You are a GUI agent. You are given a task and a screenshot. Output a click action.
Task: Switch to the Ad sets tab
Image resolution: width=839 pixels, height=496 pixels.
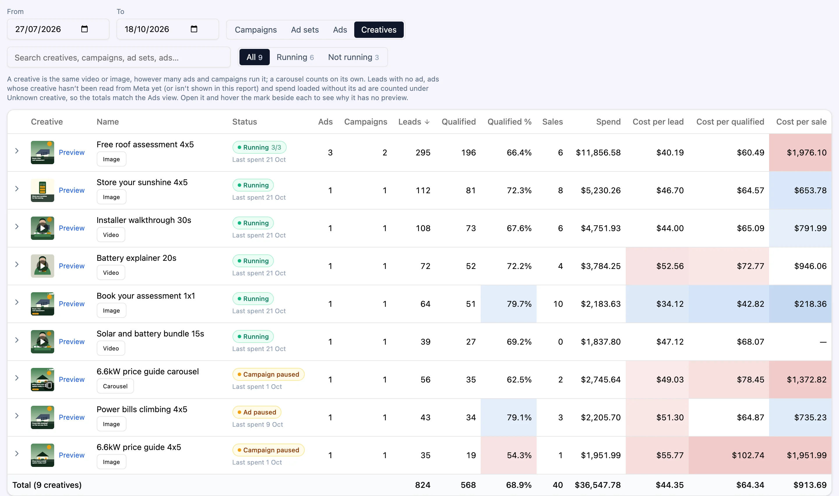click(305, 30)
